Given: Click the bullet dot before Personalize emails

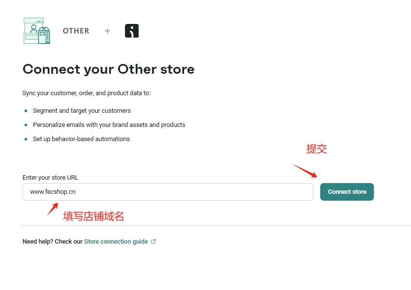Looking at the screenshot, I should [x=26, y=125].
